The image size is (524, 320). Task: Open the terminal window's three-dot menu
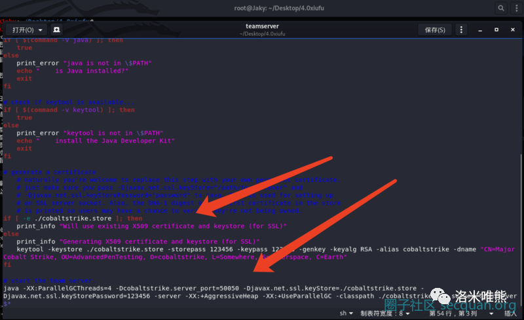coord(517,8)
